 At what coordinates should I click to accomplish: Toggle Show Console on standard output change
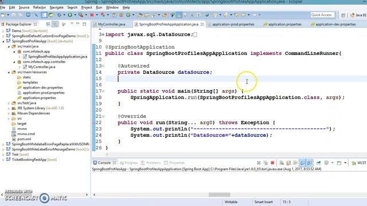302,163
